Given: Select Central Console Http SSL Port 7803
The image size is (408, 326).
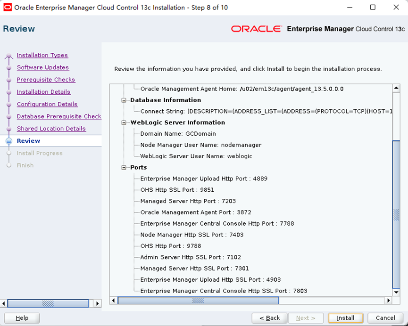Looking at the screenshot, I should point(224,291).
